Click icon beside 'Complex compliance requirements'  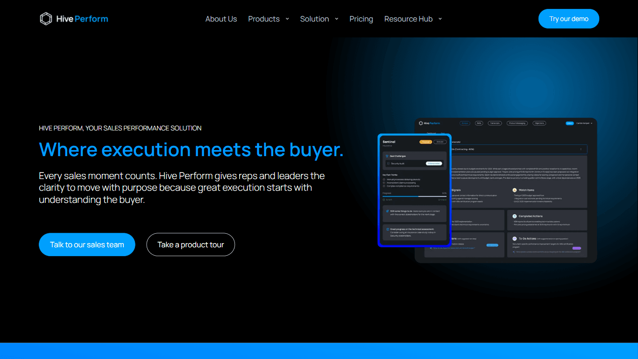point(384,186)
